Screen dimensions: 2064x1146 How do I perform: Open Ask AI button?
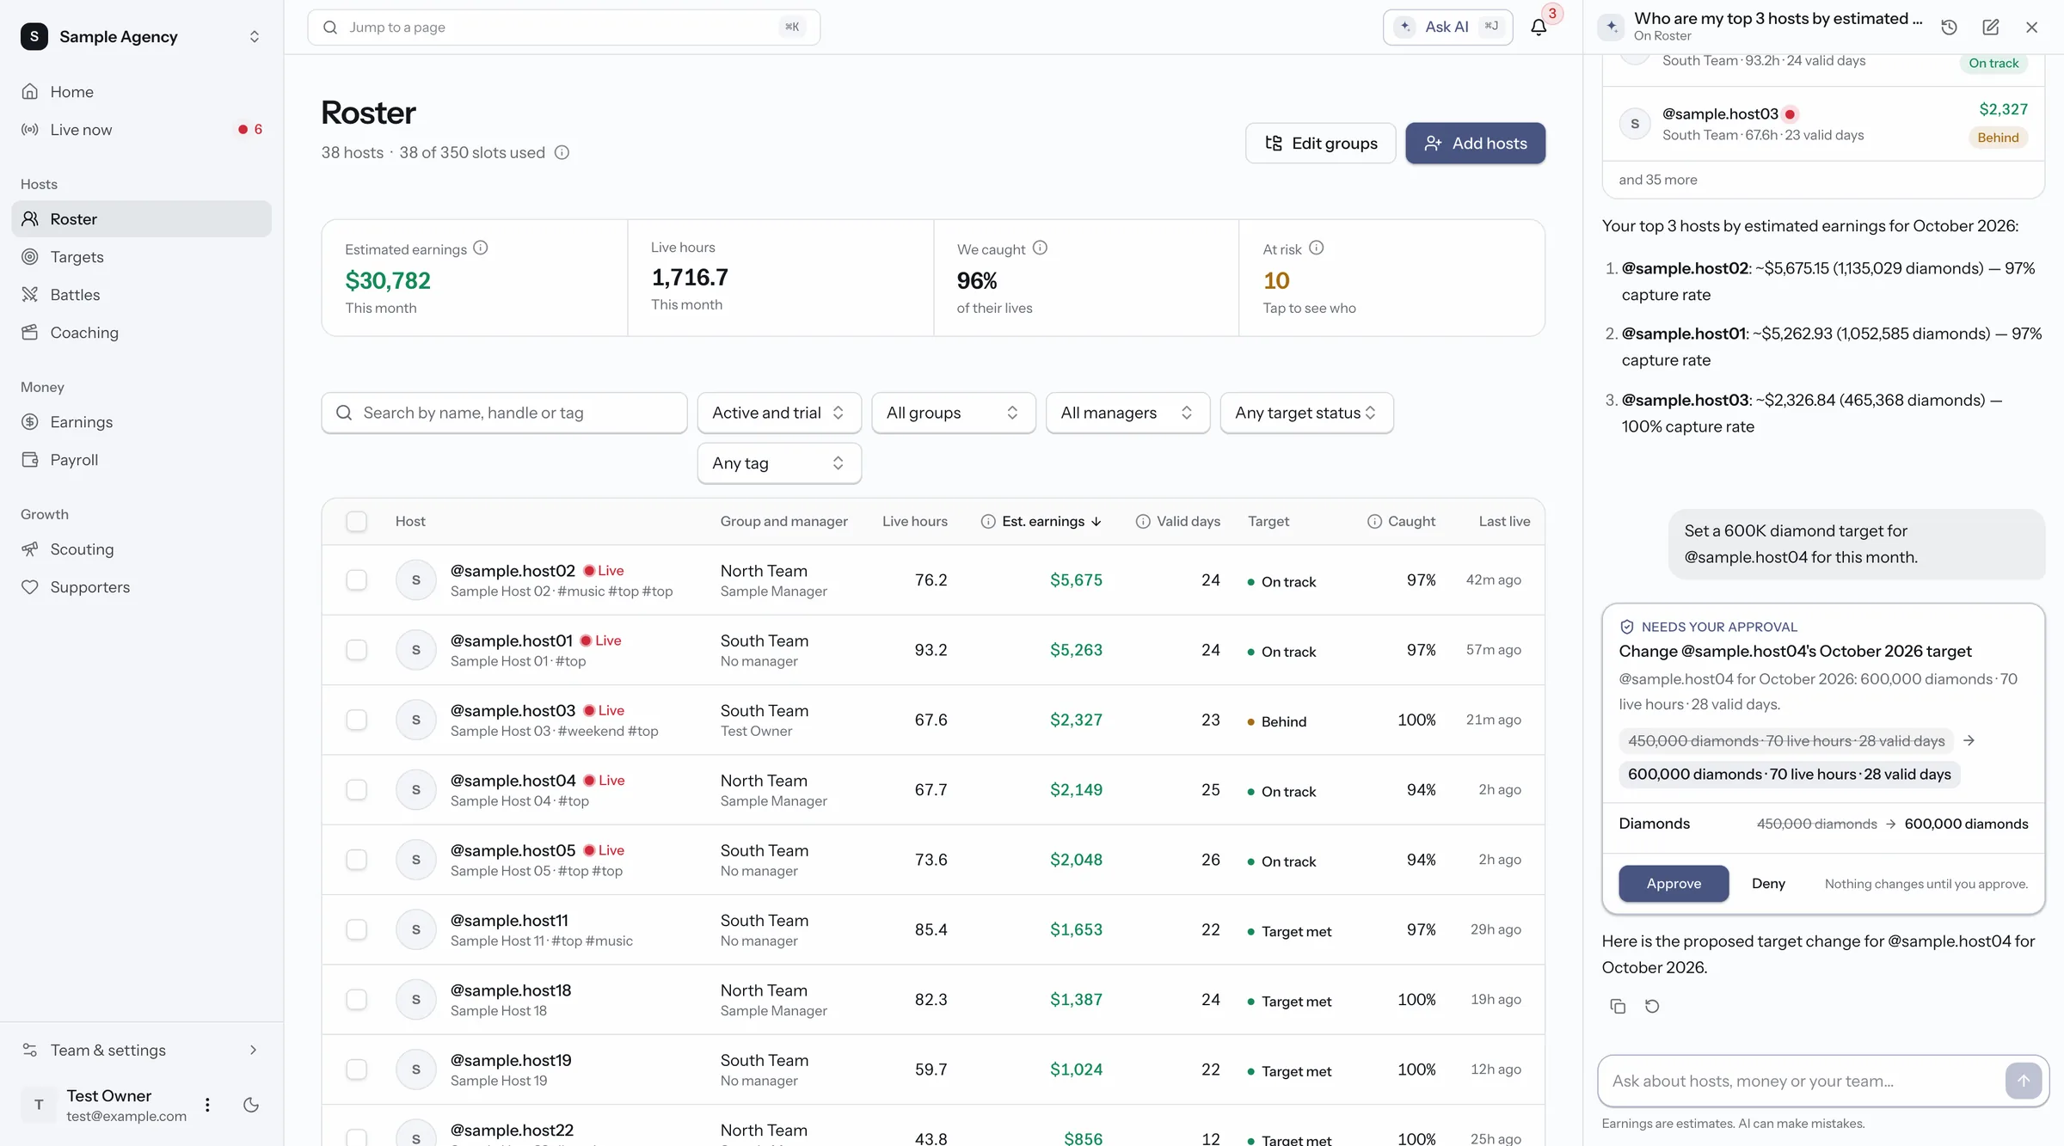[1447, 28]
